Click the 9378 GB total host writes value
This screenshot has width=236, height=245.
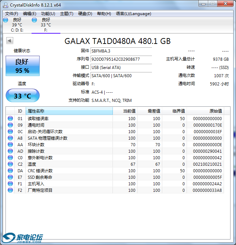pyautogui.click(x=221, y=59)
